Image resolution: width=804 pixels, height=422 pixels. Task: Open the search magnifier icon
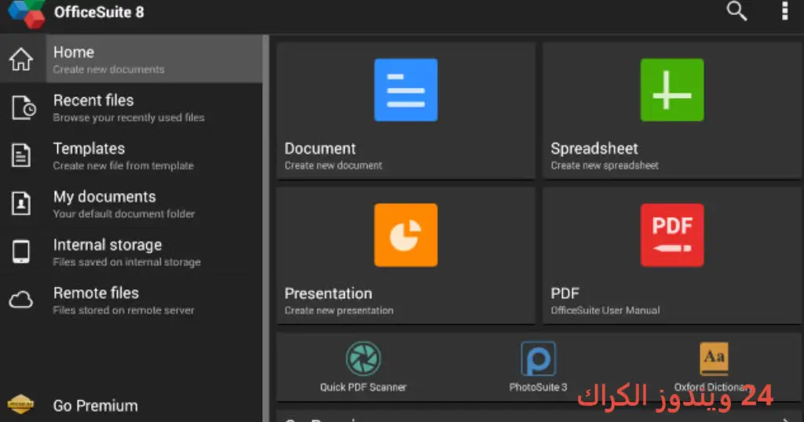point(736,11)
